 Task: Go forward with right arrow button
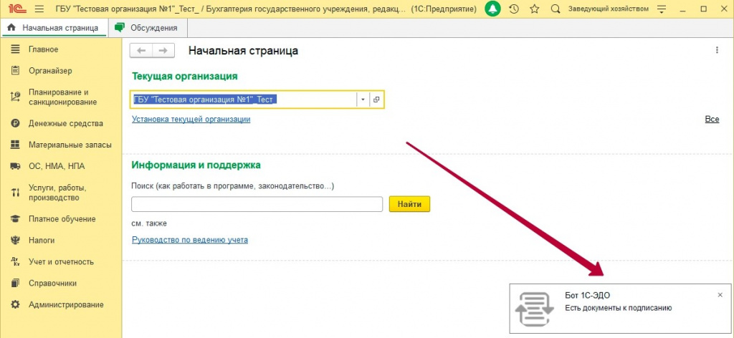click(163, 51)
